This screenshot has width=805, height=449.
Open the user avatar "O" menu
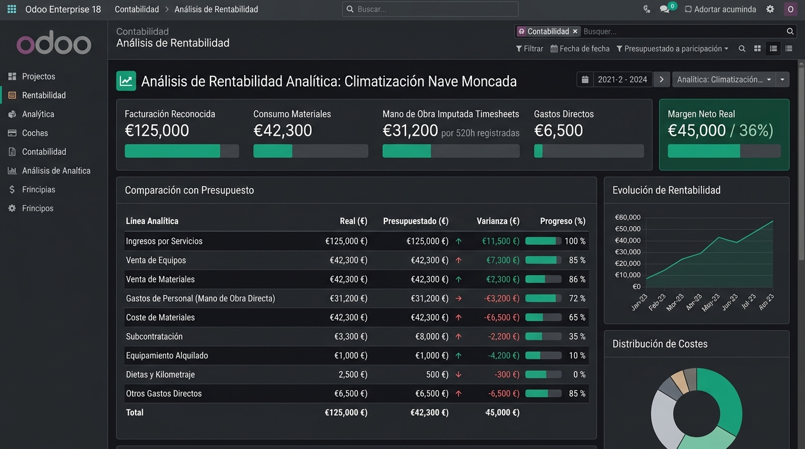point(790,9)
